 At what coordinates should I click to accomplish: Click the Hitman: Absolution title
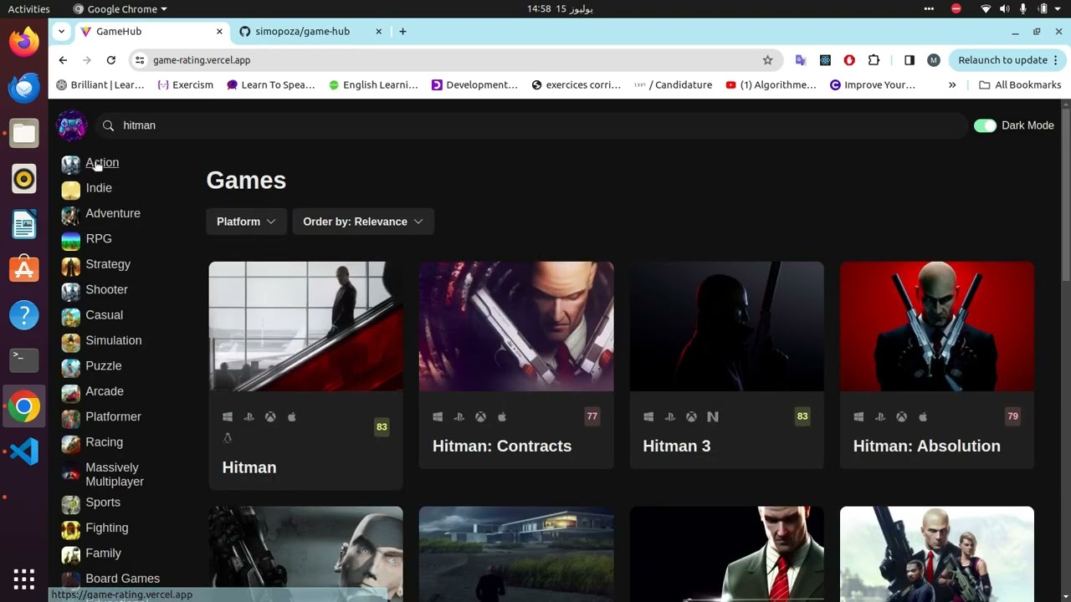[926, 446]
